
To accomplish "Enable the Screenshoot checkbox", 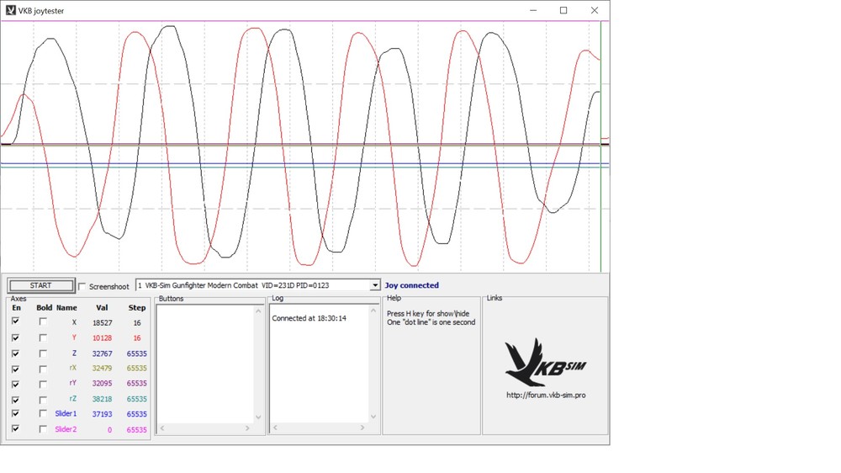I will 82,286.
